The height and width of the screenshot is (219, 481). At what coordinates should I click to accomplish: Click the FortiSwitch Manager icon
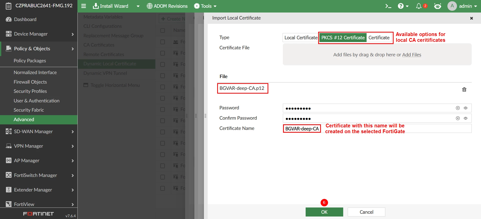coord(9,175)
